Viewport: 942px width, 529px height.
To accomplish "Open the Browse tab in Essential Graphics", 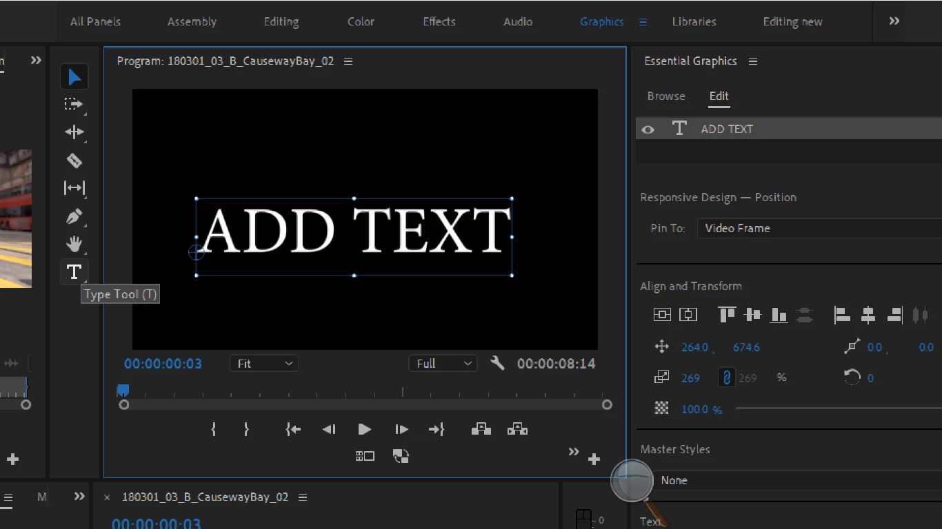I will click(x=666, y=96).
